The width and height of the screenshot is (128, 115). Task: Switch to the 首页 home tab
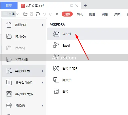click(9, 6)
